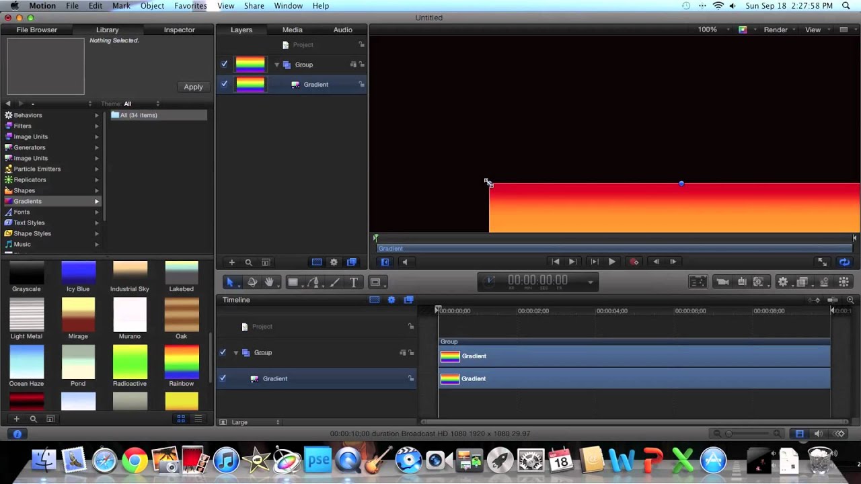Image resolution: width=861 pixels, height=484 pixels.
Task: Click the timeline playhead marker
Action: pyautogui.click(x=438, y=310)
